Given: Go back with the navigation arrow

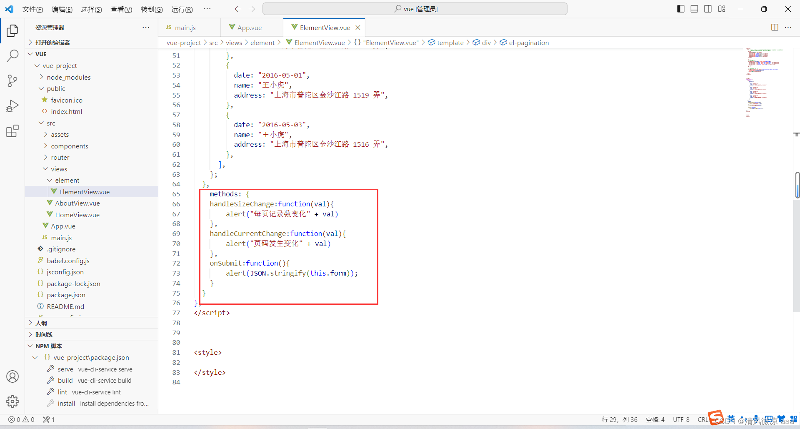Looking at the screenshot, I should tap(238, 9).
